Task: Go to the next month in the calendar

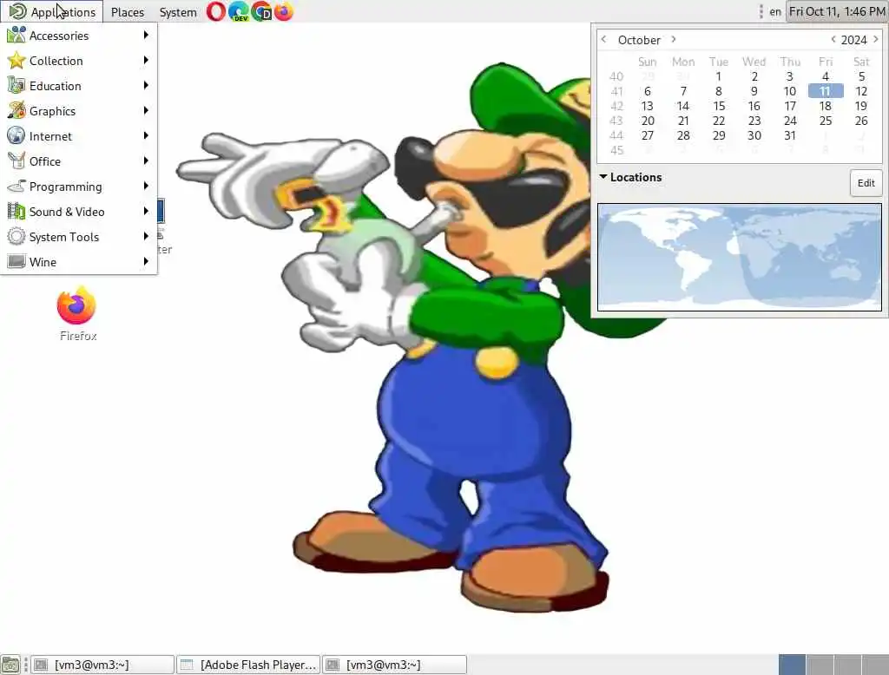Action: point(674,39)
